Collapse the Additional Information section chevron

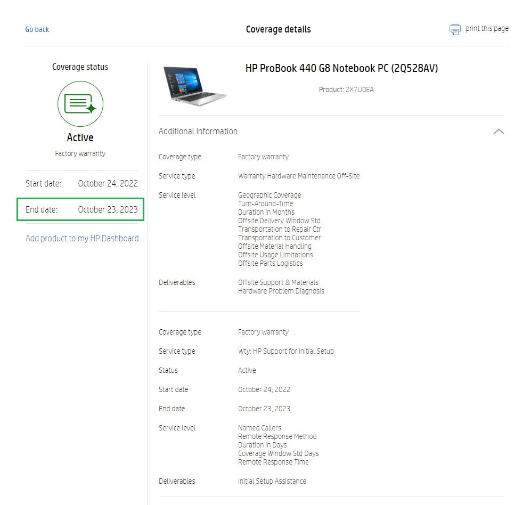click(499, 131)
